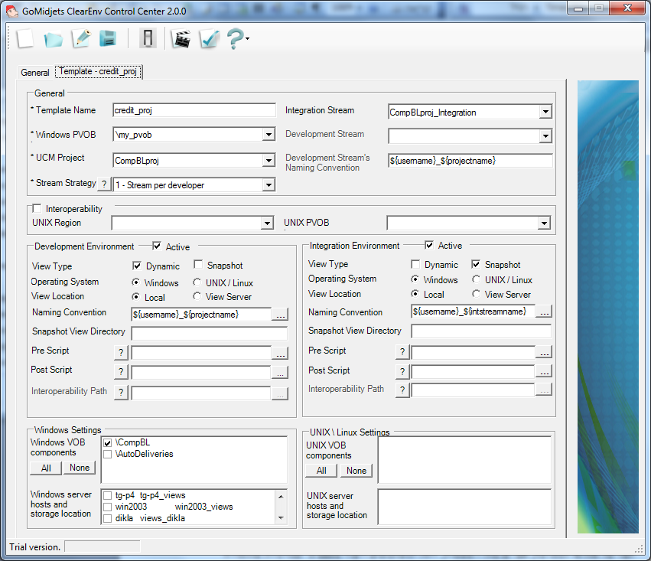Image resolution: width=651 pixels, height=561 pixels.
Task: Tick the \AutoDeliveries VOB component
Action: [108, 454]
